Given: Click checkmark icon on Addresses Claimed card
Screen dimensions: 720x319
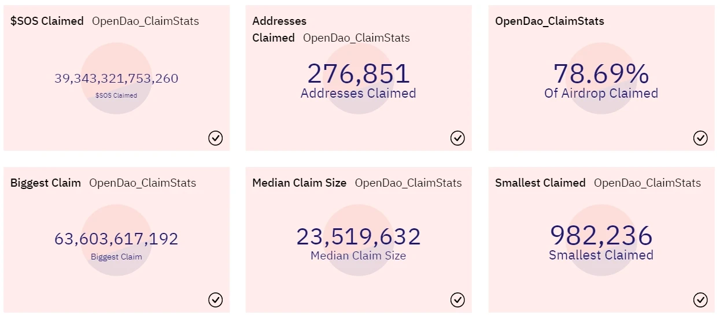Looking at the screenshot, I should (x=457, y=138).
